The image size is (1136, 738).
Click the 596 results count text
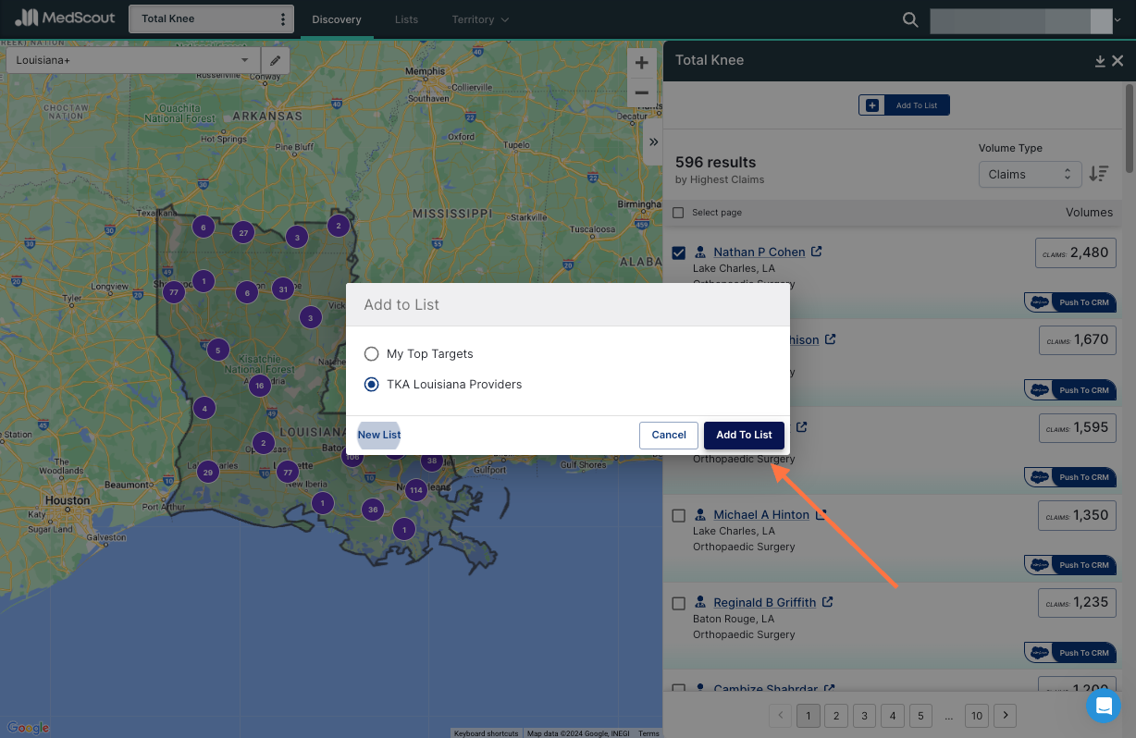(715, 162)
